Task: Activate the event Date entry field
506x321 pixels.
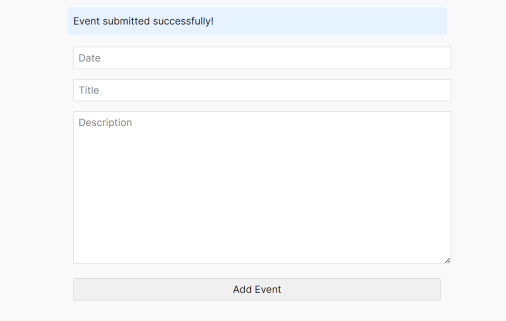Action: [x=262, y=58]
